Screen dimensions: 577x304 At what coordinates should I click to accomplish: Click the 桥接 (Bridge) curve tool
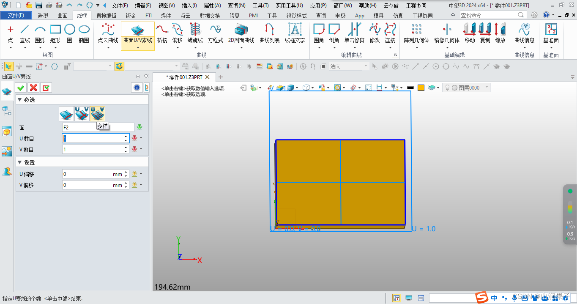(162, 34)
